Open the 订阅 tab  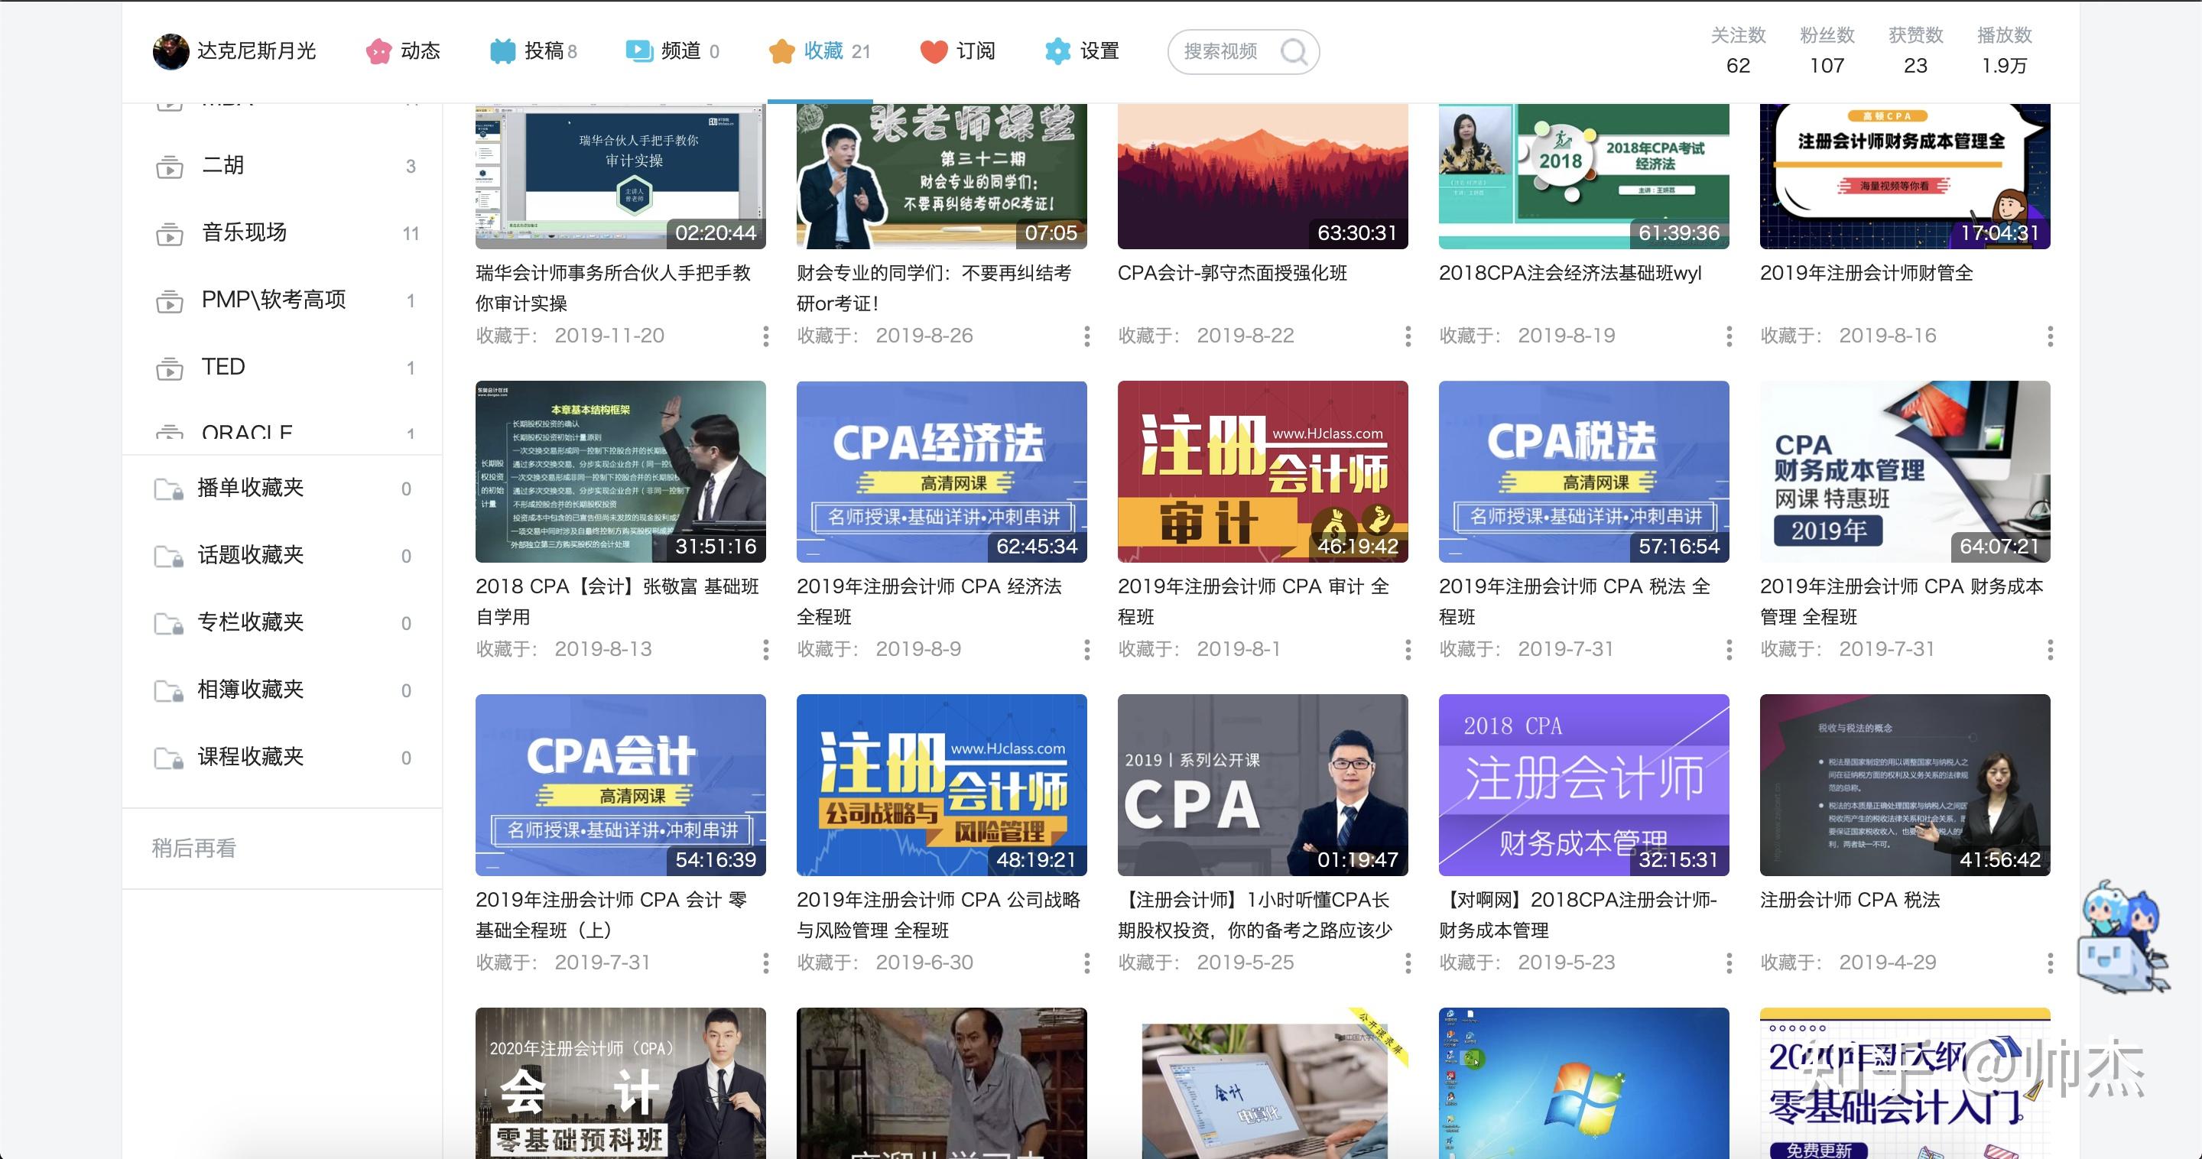[957, 51]
